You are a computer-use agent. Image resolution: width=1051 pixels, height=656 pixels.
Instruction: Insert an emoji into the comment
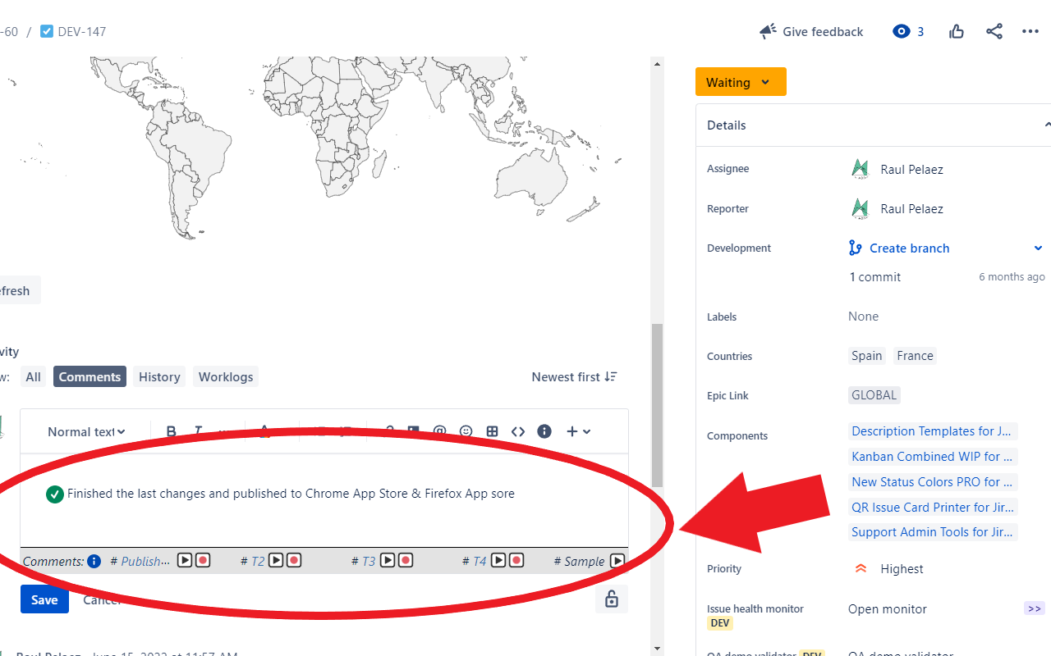coord(466,431)
